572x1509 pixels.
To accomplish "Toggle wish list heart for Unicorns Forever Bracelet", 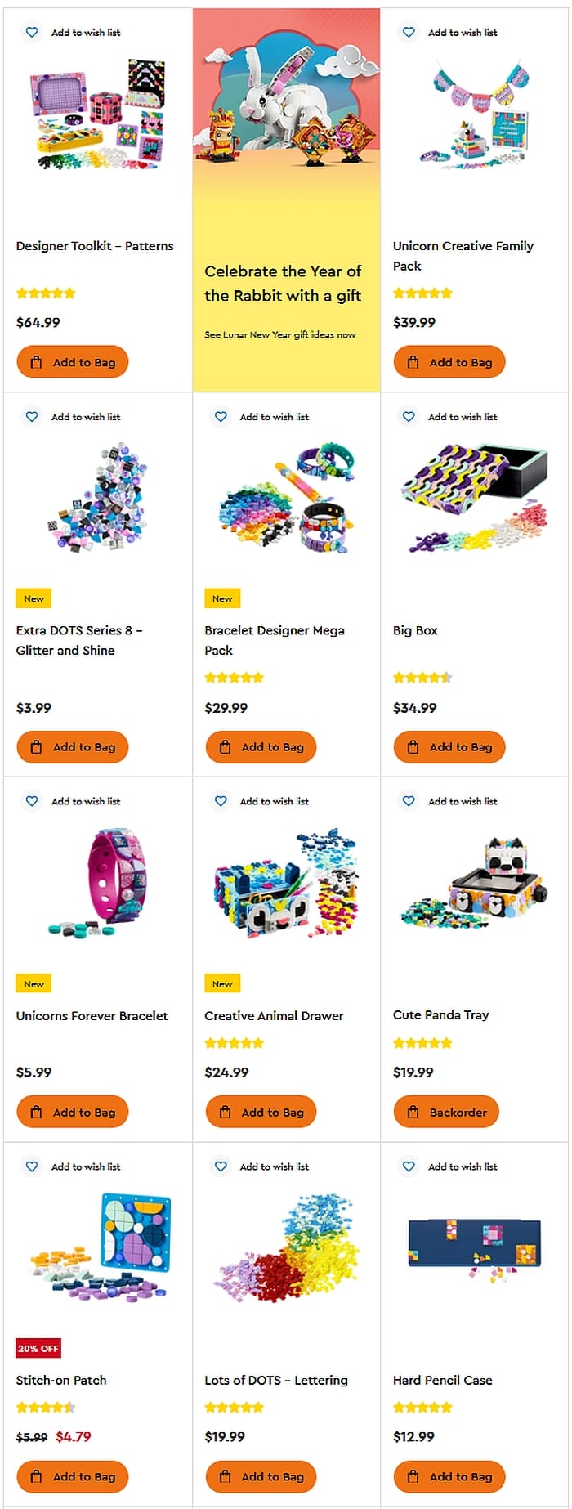I will (x=32, y=801).
